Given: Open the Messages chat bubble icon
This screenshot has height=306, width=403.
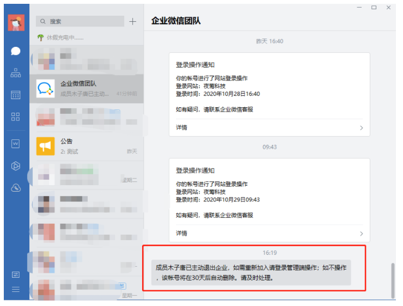Looking at the screenshot, I should point(16,51).
